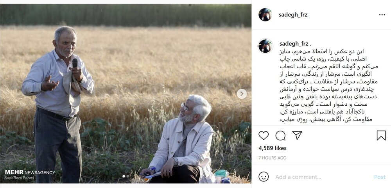This screenshot has height=188, width=391.
Task: Like the post with the heart icon
Action: click(x=263, y=135)
